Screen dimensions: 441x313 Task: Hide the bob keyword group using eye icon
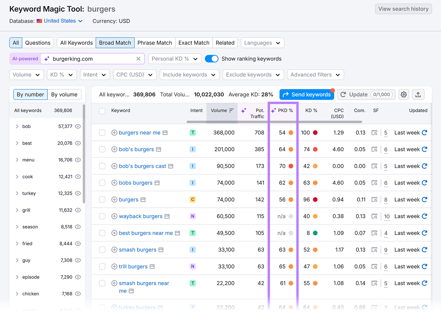tap(78, 126)
